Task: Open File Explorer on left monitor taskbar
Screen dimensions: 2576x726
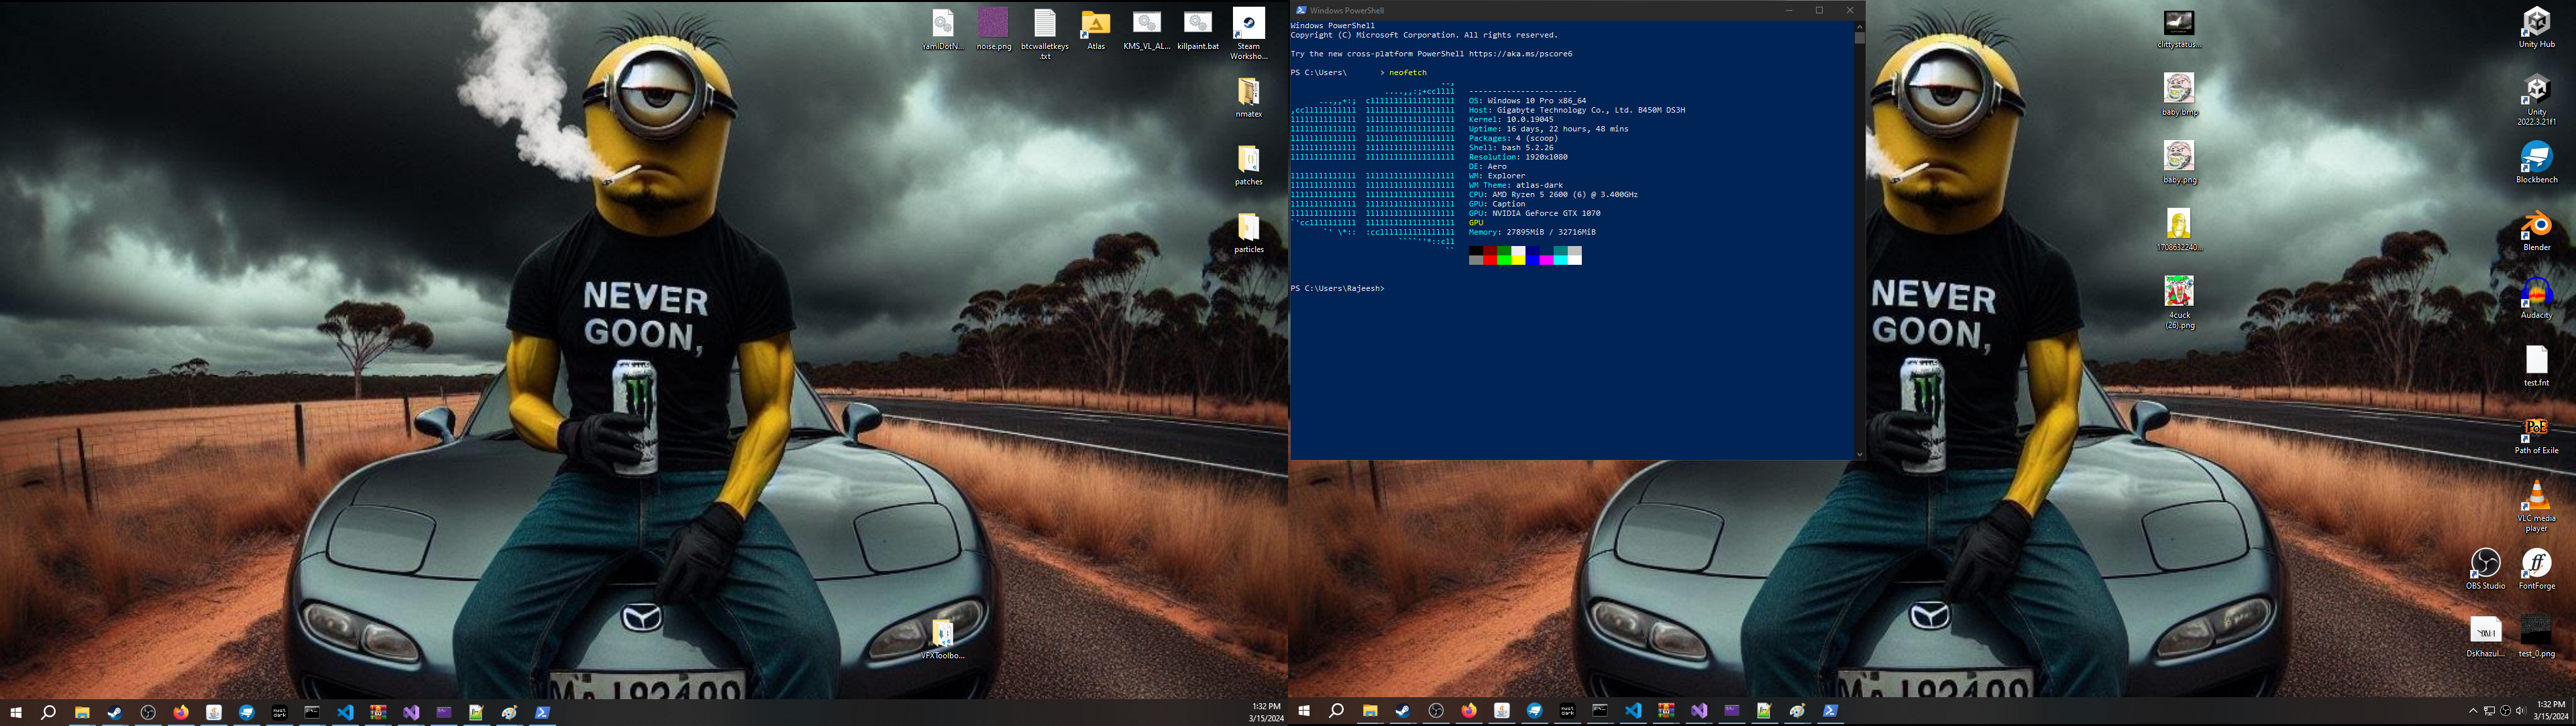Action: click(x=82, y=712)
